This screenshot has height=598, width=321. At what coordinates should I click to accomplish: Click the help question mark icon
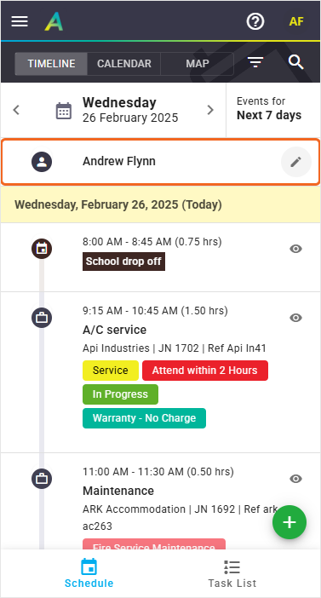click(x=255, y=22)
